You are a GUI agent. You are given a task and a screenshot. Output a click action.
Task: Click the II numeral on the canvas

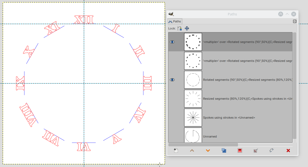(x=139, y=51)
